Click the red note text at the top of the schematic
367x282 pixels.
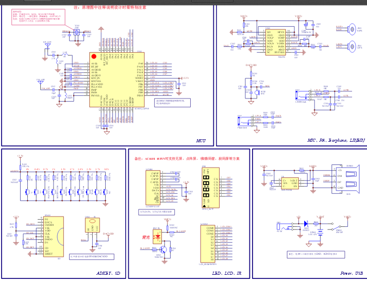click(x=110, y=8)
